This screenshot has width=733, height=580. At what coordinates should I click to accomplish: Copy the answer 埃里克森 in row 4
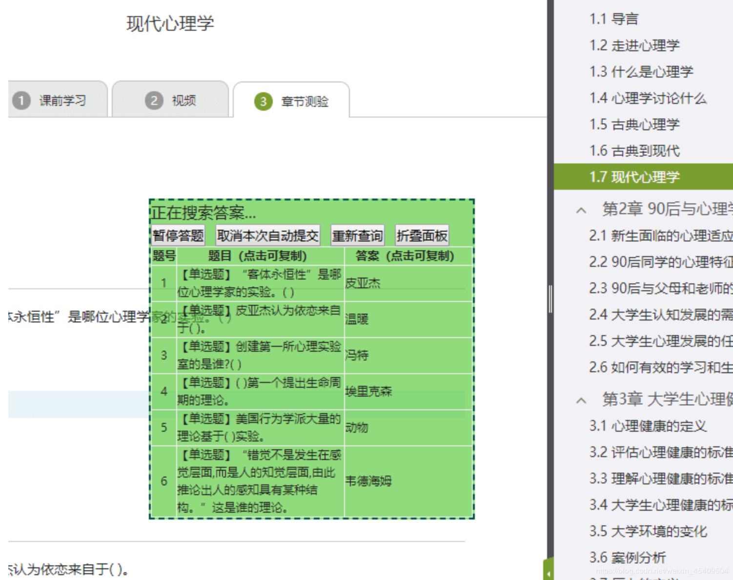coord(368,392)
